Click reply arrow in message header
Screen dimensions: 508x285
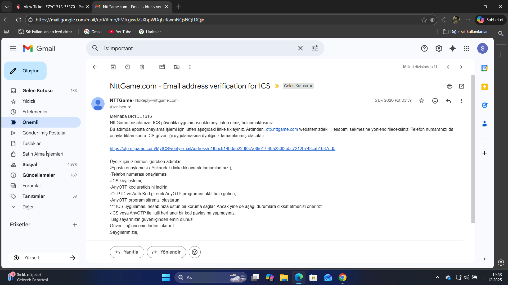448,101
